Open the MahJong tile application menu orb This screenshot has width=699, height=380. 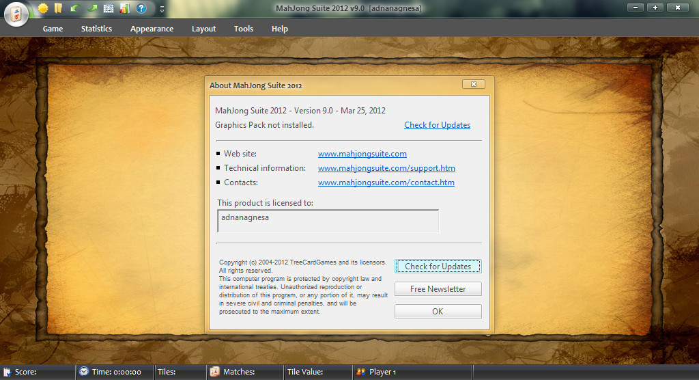click(x=16, y=14)
